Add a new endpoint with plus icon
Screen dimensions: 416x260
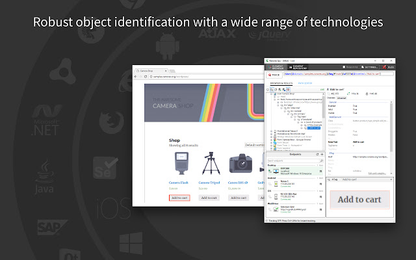coord(322,155)
